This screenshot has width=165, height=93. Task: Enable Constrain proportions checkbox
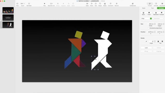[x=148, y=28]
